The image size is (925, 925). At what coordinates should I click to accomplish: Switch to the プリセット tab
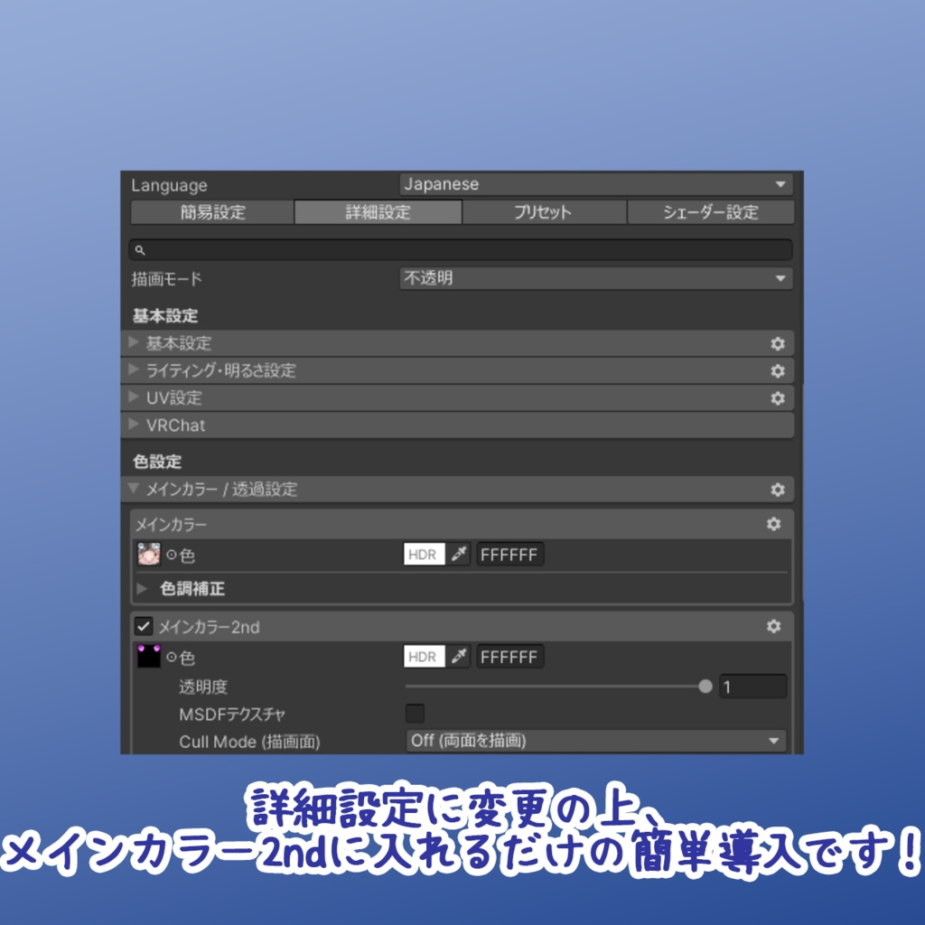(545, 212)
